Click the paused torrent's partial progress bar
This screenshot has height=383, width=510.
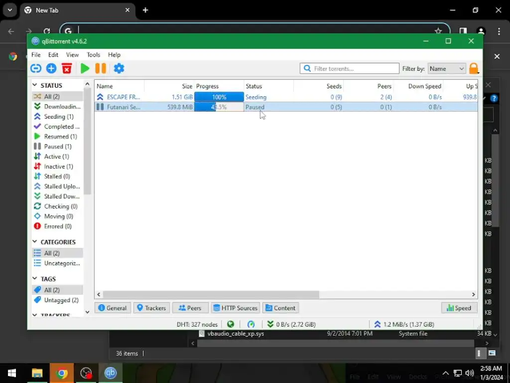tap(219, 107)
